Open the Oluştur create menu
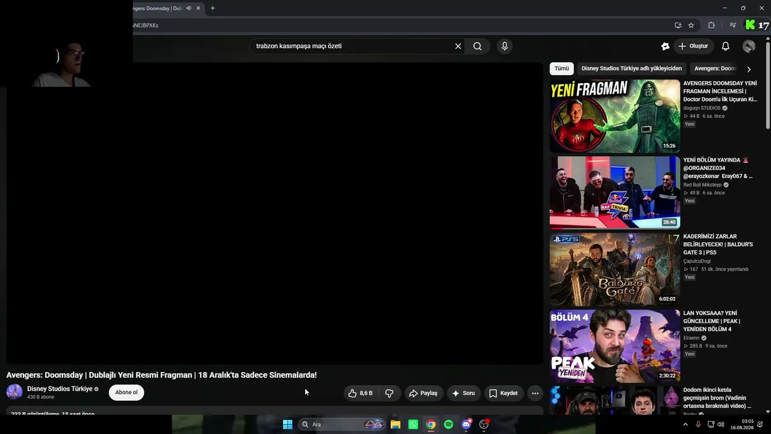Screen dimensions: 771x434 point(693,46)
